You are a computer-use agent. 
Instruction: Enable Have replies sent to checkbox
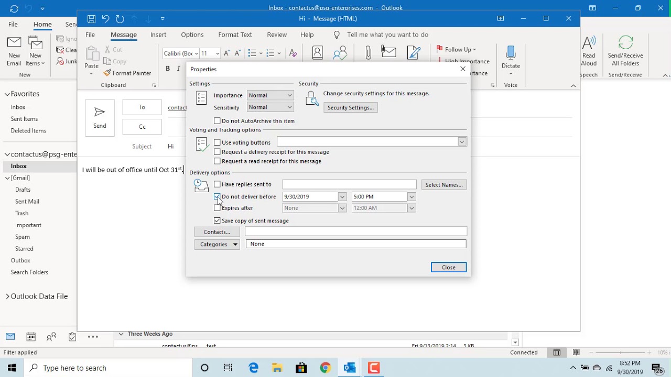click(217, 184)
